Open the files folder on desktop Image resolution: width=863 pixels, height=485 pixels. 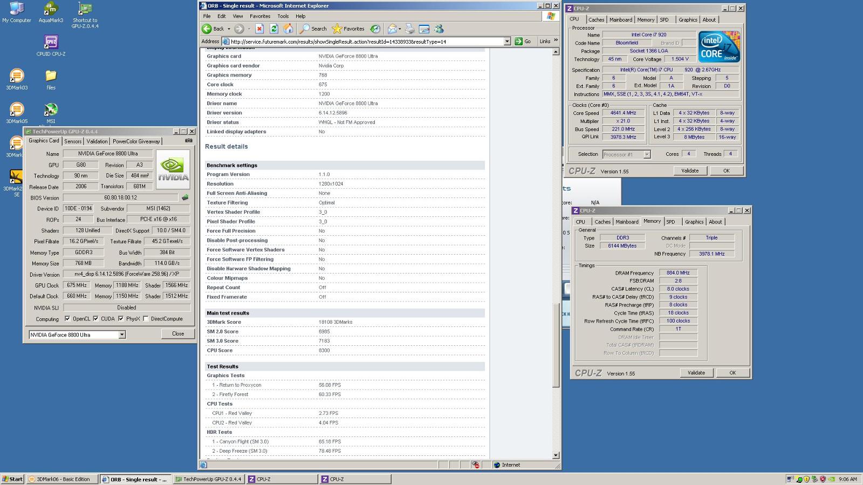pos(51,79)
